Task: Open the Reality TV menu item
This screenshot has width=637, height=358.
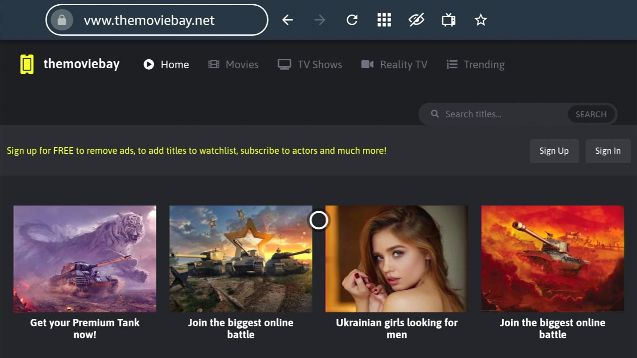Action: click(x=394, y=64)
